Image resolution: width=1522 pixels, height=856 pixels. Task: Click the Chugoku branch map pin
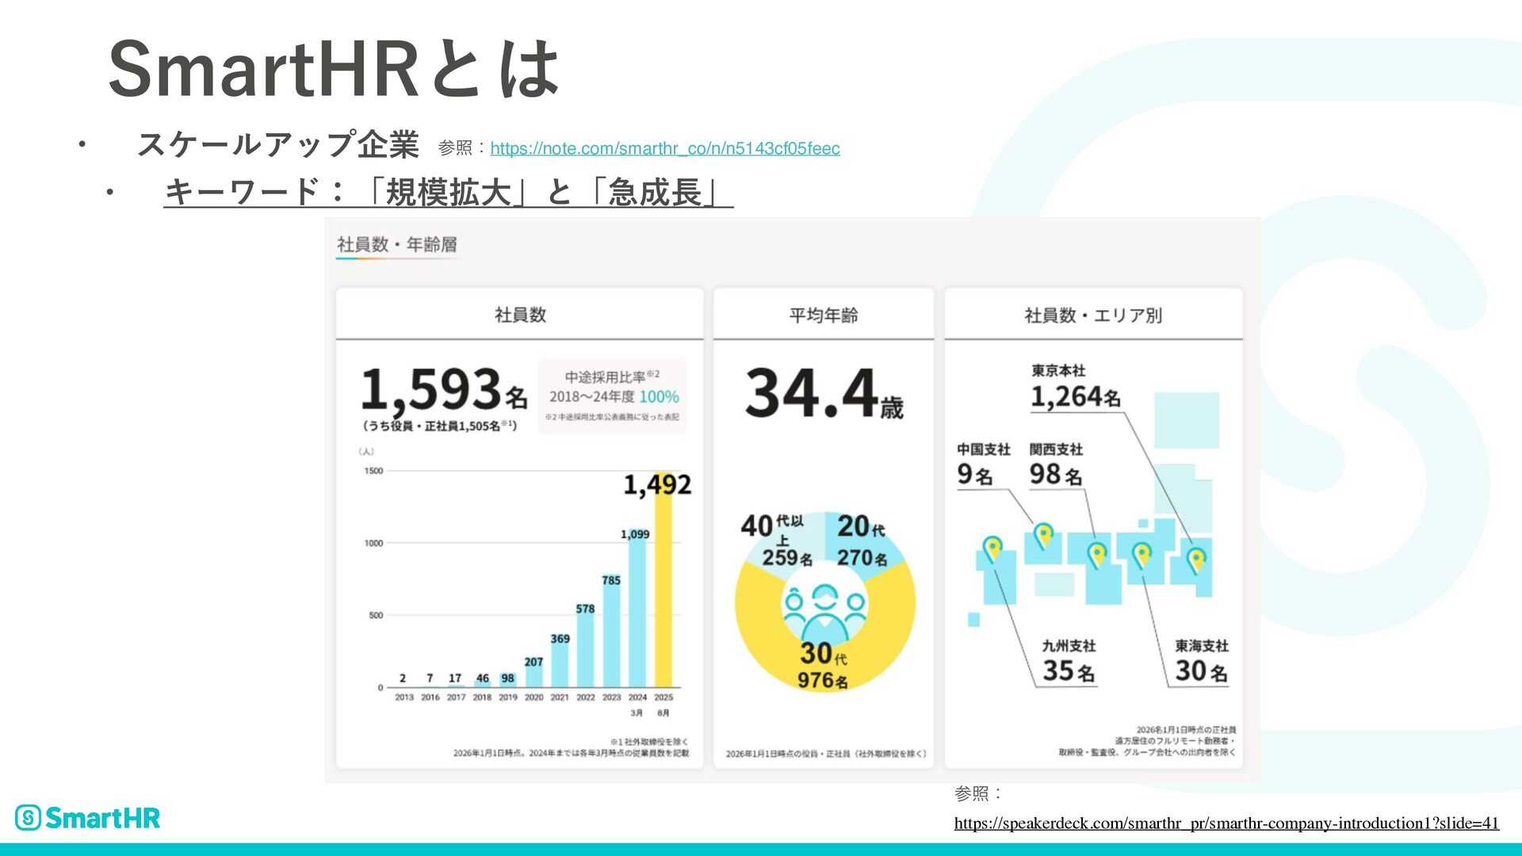point(1044,535)
